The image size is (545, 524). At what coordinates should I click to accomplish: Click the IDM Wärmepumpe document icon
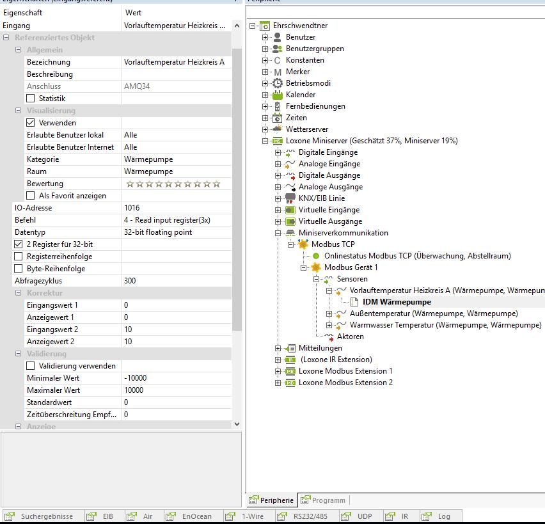pyautogui.click(x=354, y=302)
